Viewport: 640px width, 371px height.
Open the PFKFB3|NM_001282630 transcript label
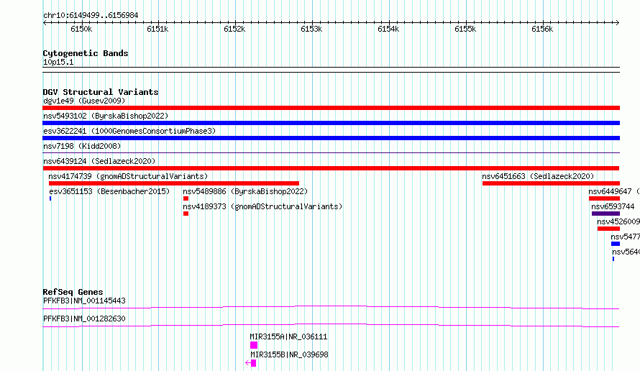[84, 319]
